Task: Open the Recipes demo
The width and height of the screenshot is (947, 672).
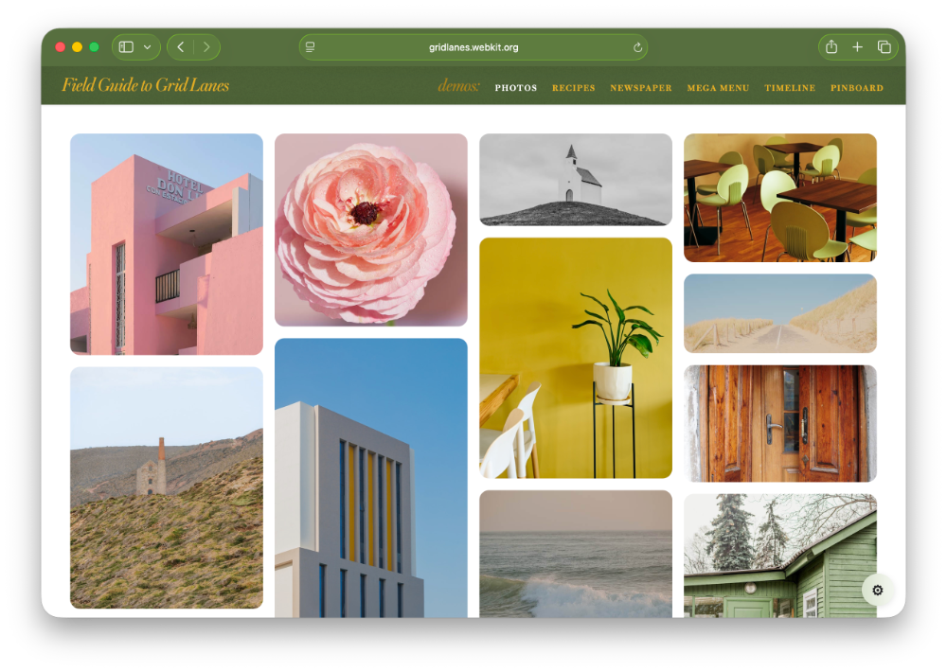Action: (x=573, y=87)
